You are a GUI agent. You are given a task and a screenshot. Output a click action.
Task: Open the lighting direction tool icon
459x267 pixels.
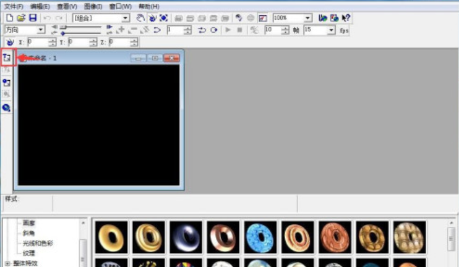coord(239,18)
